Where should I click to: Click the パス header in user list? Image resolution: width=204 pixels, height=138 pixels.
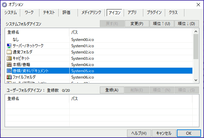(131, 99)
